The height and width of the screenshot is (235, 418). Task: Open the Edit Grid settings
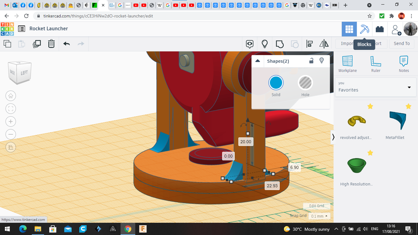316,206
